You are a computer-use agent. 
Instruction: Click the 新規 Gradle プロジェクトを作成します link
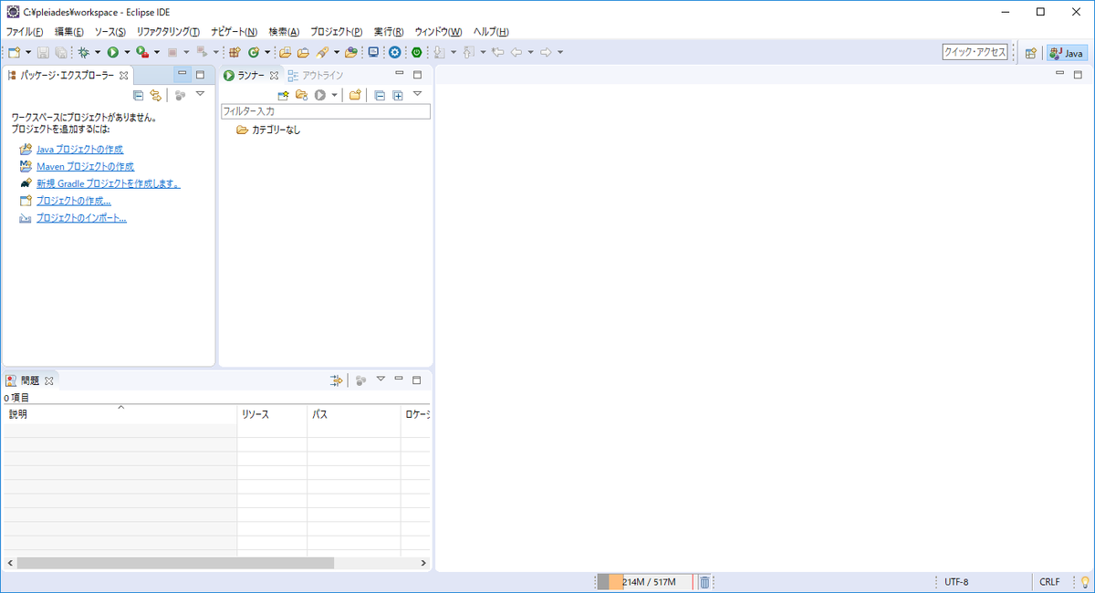tap(109, 183)
